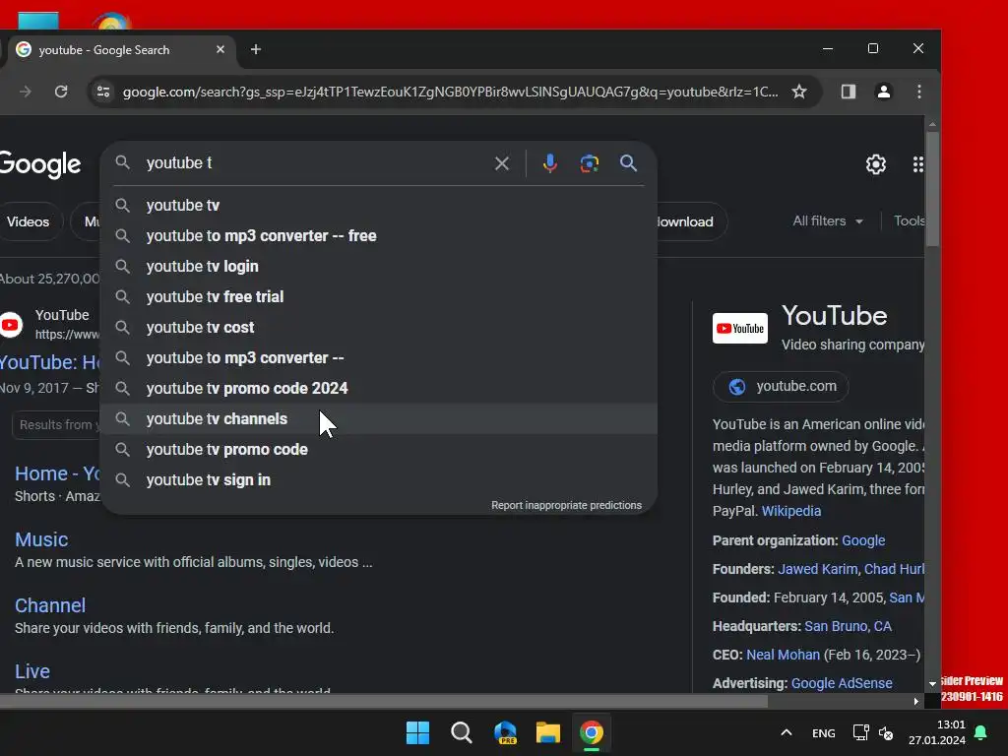1008x756 pixels.
Task: Launch Microsoft Edge Preview from taskbar
Action: point(505,732)
